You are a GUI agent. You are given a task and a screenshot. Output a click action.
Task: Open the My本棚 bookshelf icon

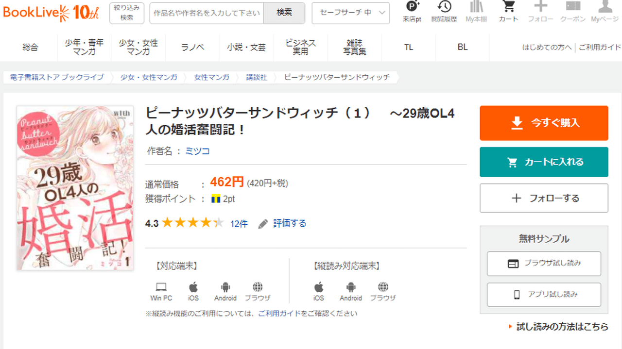pos(476,11)
